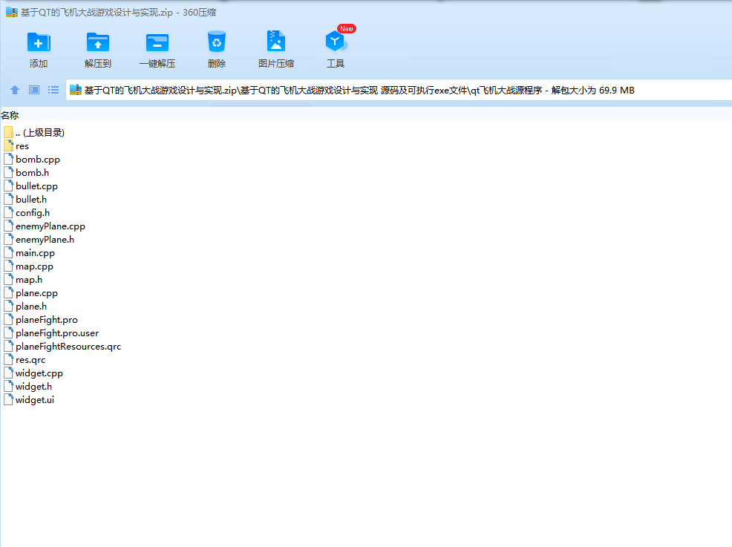Select the map.h file
The width and height of the screenshot is (732, 547).
tap(29, 280)
